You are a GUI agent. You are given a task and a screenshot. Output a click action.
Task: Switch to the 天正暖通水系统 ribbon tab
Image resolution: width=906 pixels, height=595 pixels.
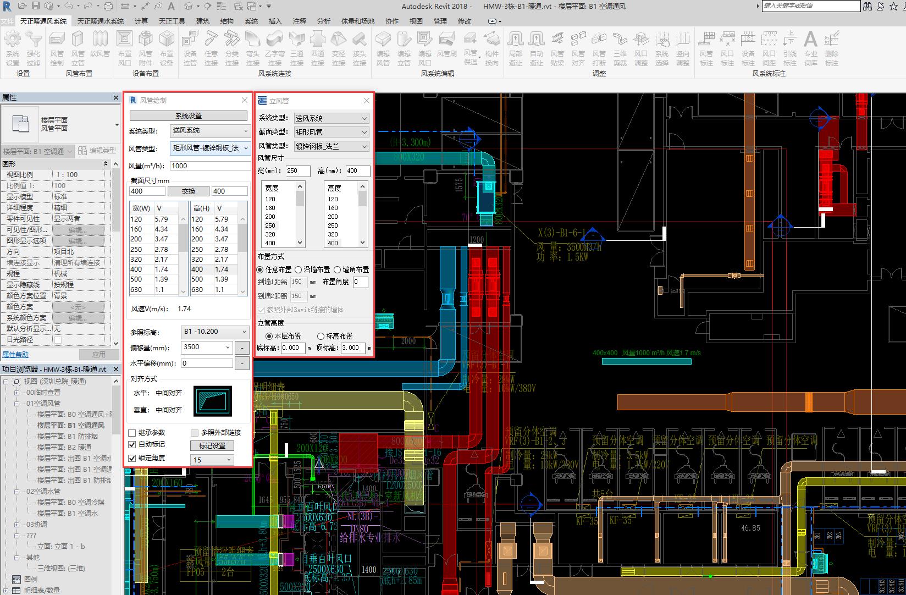pos(100,21)
